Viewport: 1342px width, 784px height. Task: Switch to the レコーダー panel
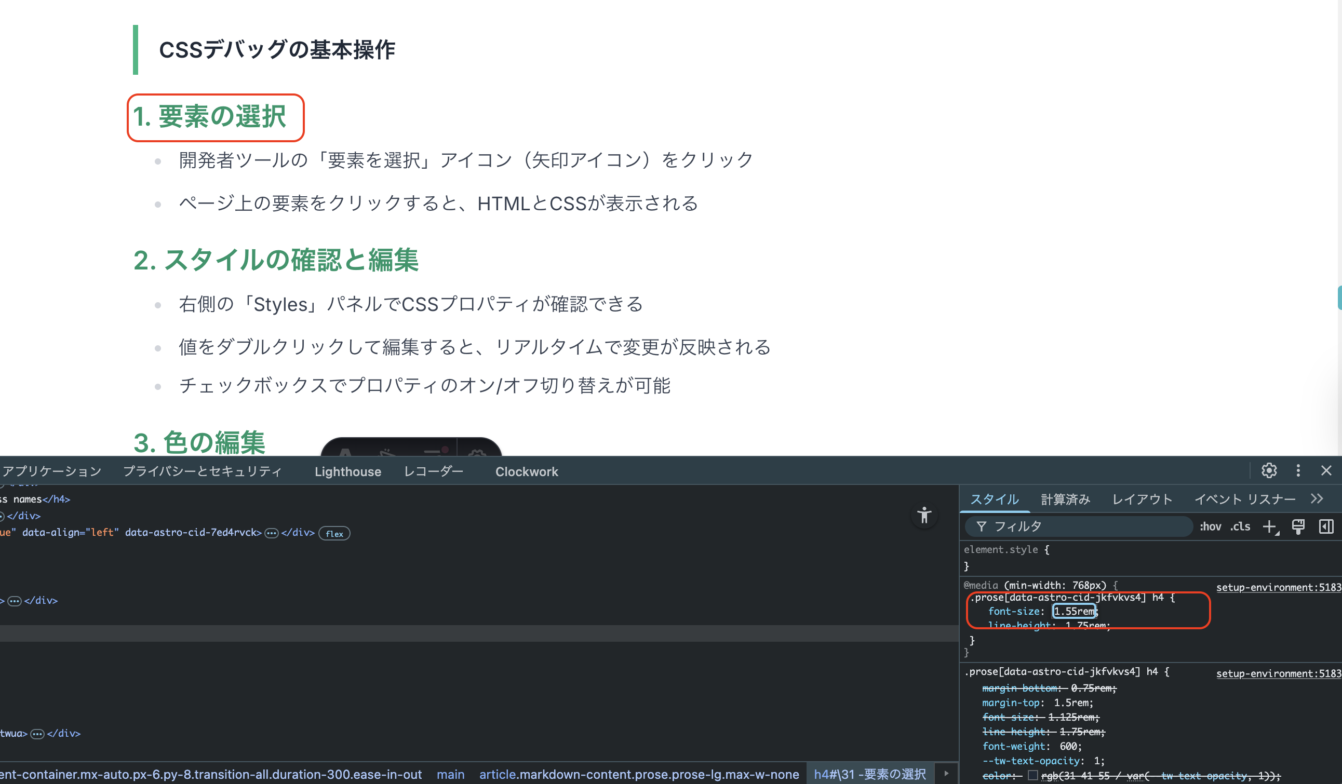(433, 471)
